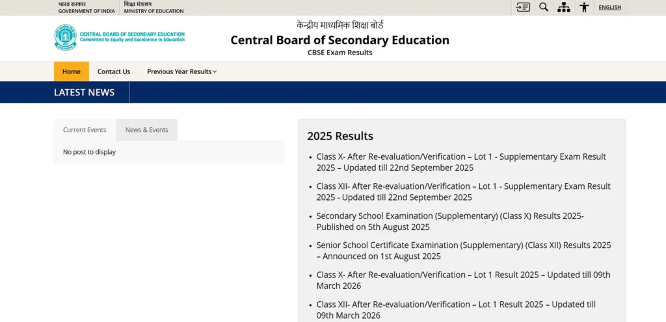Open Senior School Certificate Supplementary Class XII Results
The width and height of the screenshot is (666, 322).
[463, 251]
